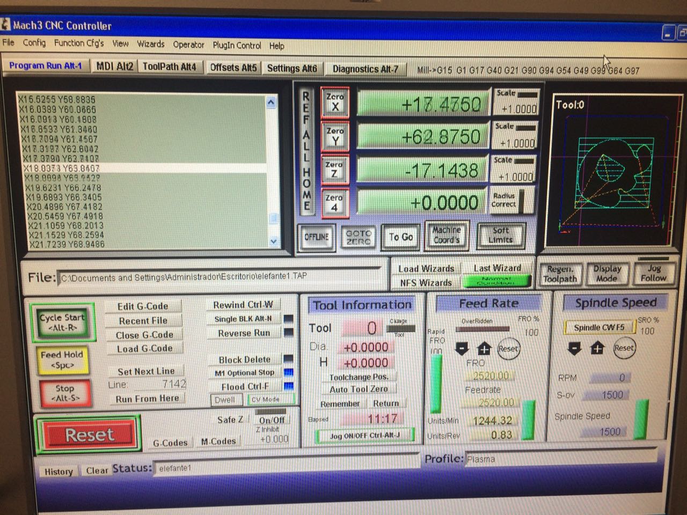Toggle Single BLK Alt-N mode
Viewport: 687px width, 515px height.
click(x=243, y=319)
